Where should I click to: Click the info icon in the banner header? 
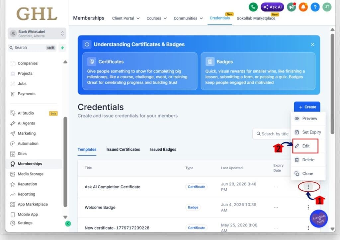tap(87, 45)
